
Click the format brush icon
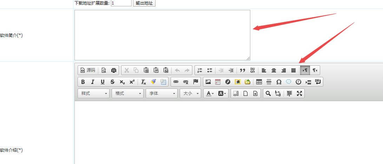click(x=153, y=82)
